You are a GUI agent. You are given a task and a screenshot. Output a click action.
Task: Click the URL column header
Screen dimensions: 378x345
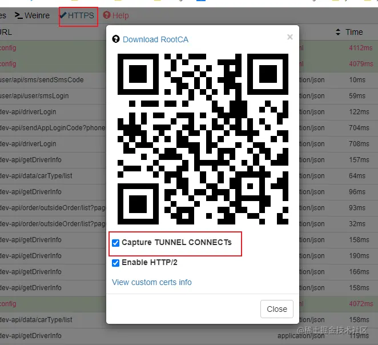pyautogui.click(x=6, y=32)
